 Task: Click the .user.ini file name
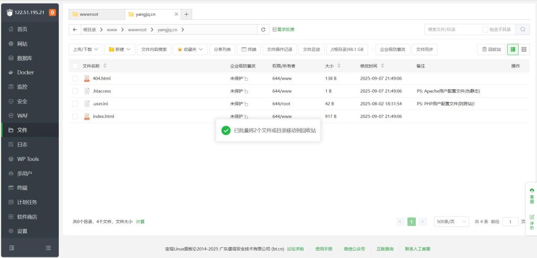(100, 104)
